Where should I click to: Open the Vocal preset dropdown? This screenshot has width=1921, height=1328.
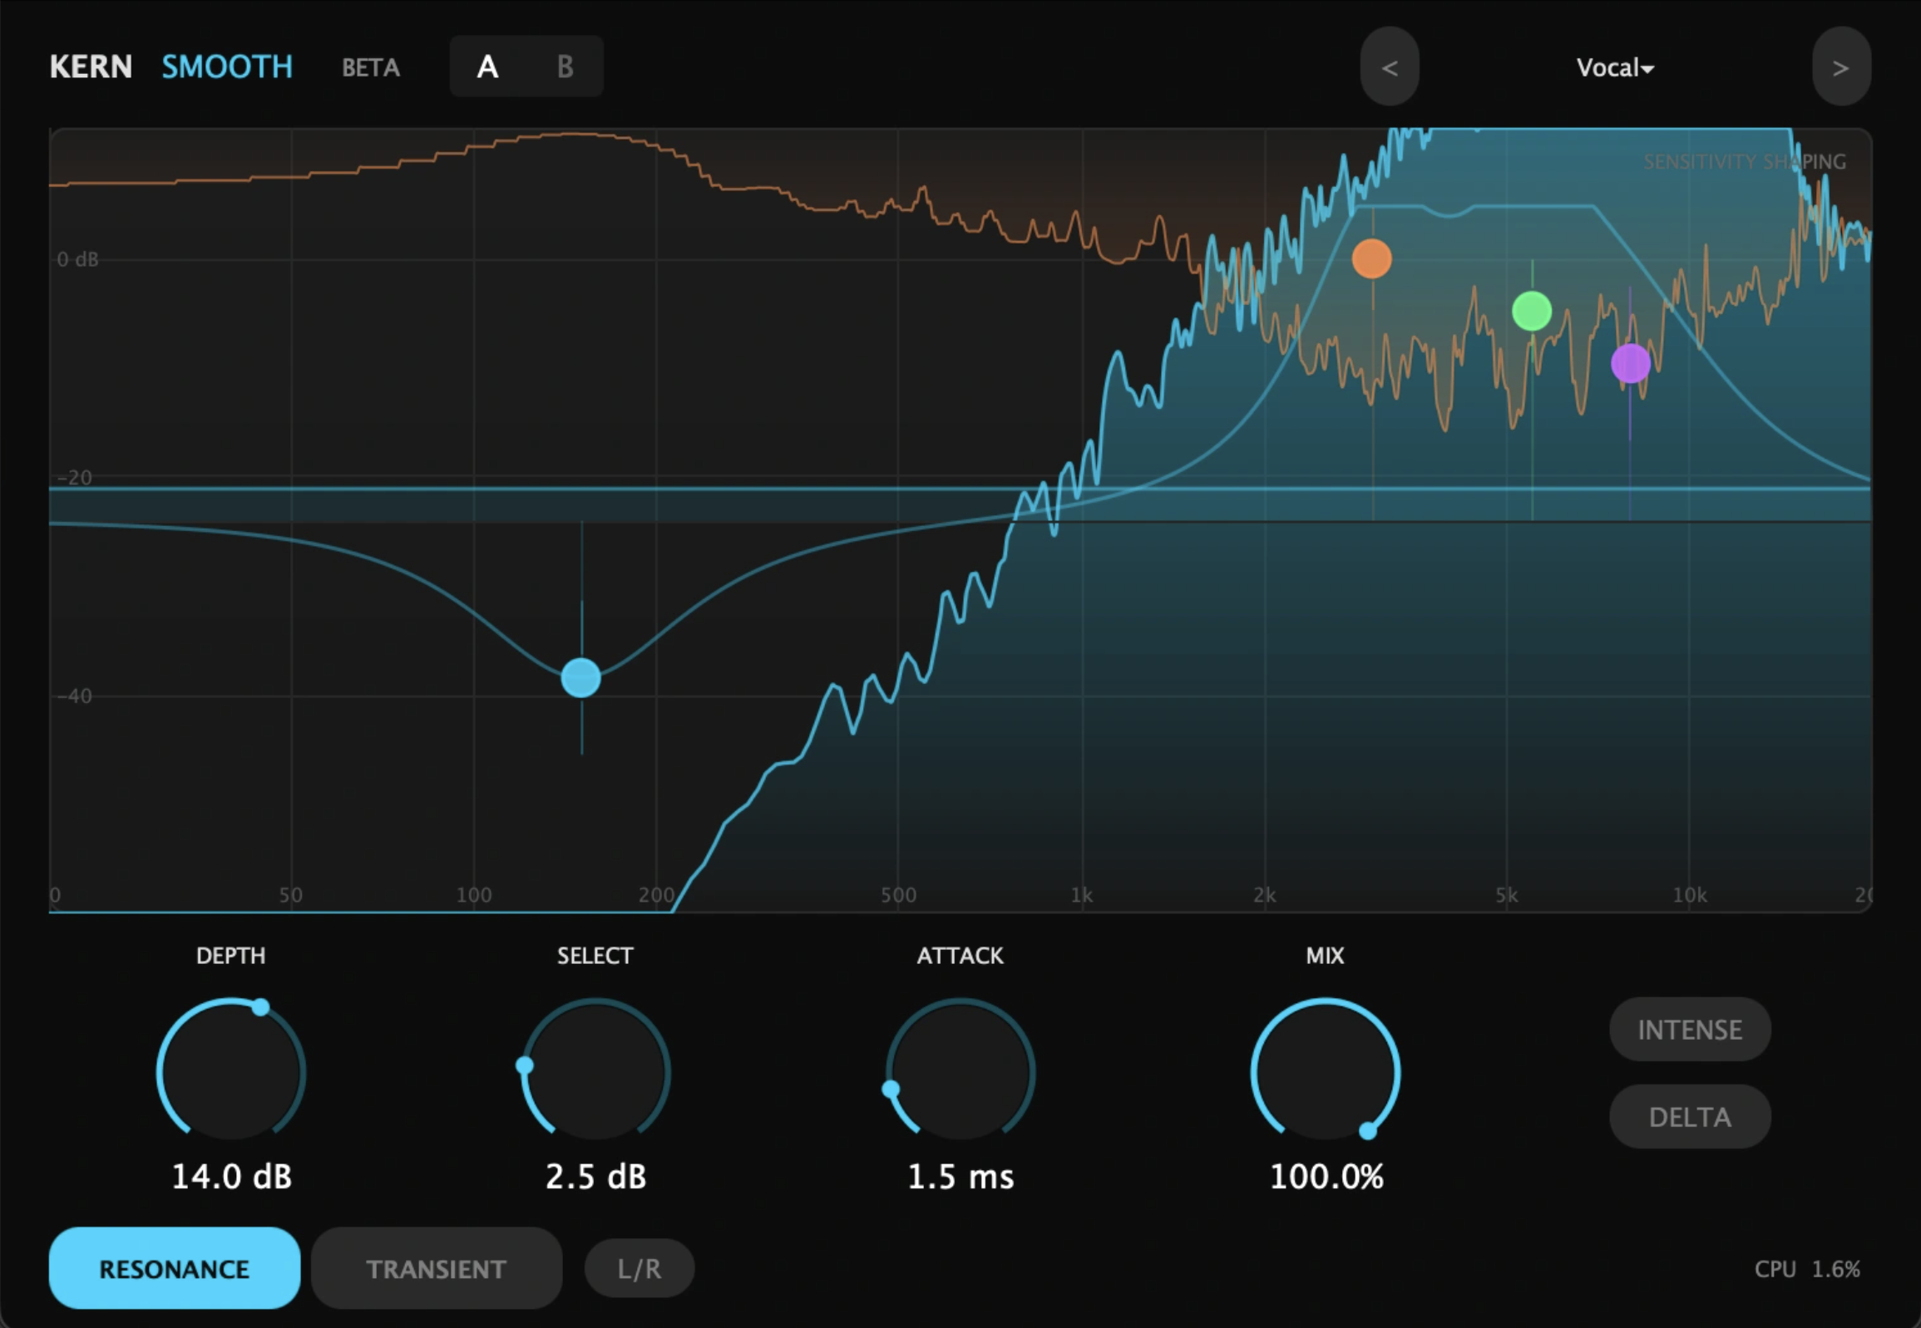[1615, 67]
